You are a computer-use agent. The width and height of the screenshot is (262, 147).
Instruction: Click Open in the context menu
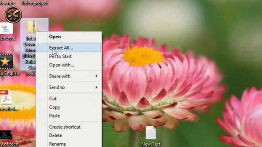(69, 37)
